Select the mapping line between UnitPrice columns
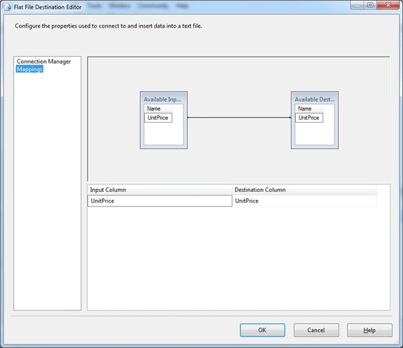The height and width of the screenshot is (348, 403). pyautogui.click(x=239, y=118)
